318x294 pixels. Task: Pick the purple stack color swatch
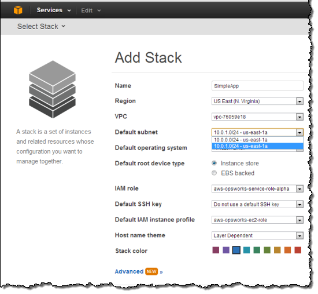(226, 250)
